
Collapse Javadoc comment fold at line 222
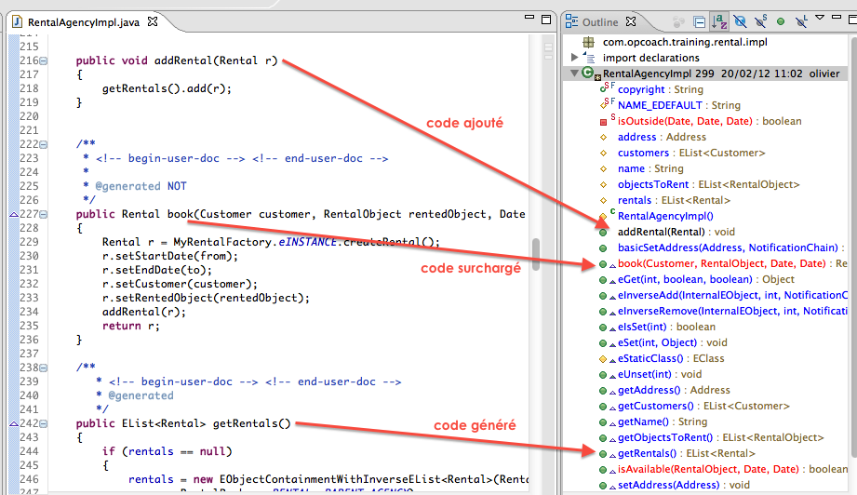point(43,144)
